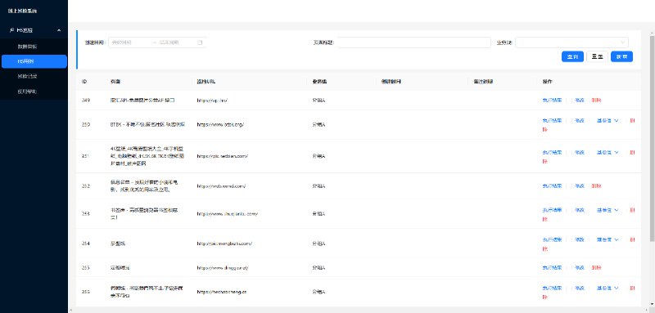Open 执行结果 link for row 250
The height and width of the screenshot is (313, 655).
coord(552,121)
